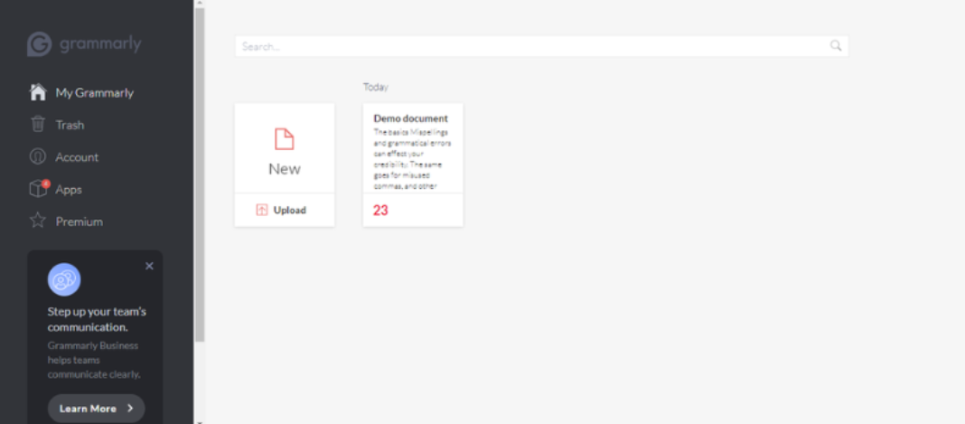965x424 pixels.
Task: Click "Step up your team's communication" heading
Action: pyautogui.click(x=97, y=319)
